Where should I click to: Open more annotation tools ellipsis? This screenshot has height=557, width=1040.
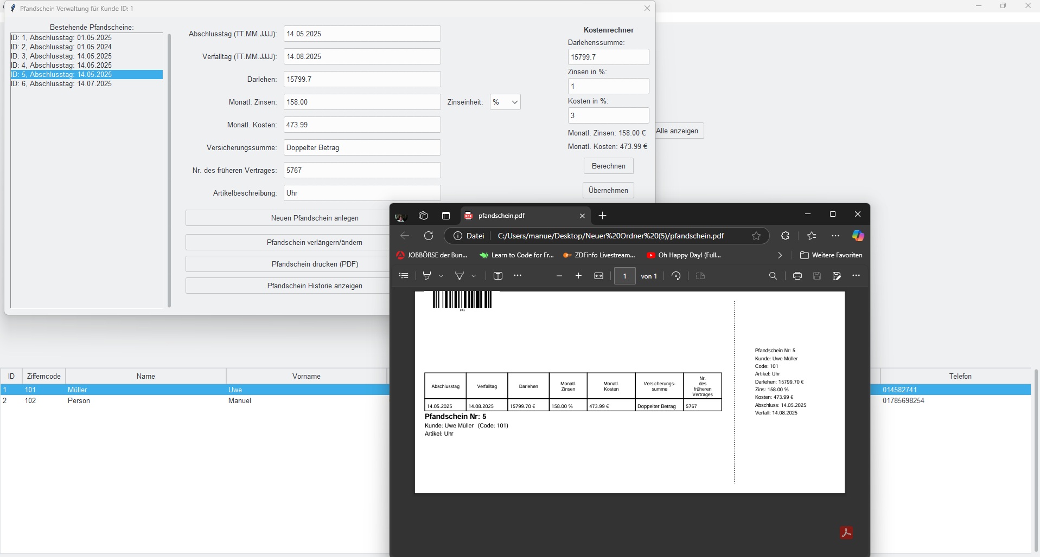pos(518,276)
